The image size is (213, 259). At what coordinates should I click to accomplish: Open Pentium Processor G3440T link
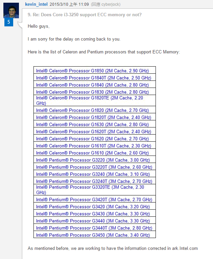pyautogui.click(x=94, y=228)
